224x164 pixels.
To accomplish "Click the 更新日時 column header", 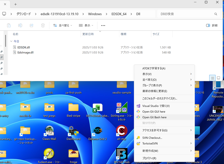I will 88,34.
